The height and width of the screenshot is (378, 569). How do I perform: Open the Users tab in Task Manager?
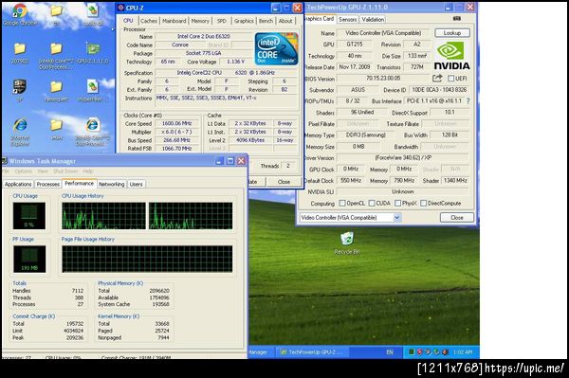[136, 184]
